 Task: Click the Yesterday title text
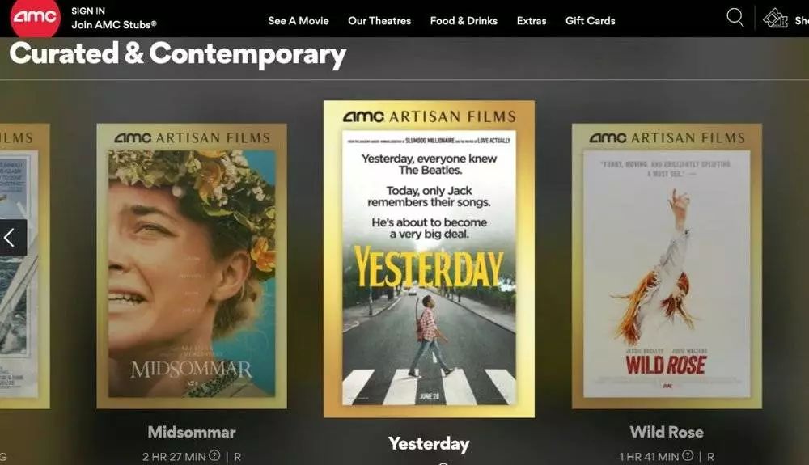pos(429,444)
